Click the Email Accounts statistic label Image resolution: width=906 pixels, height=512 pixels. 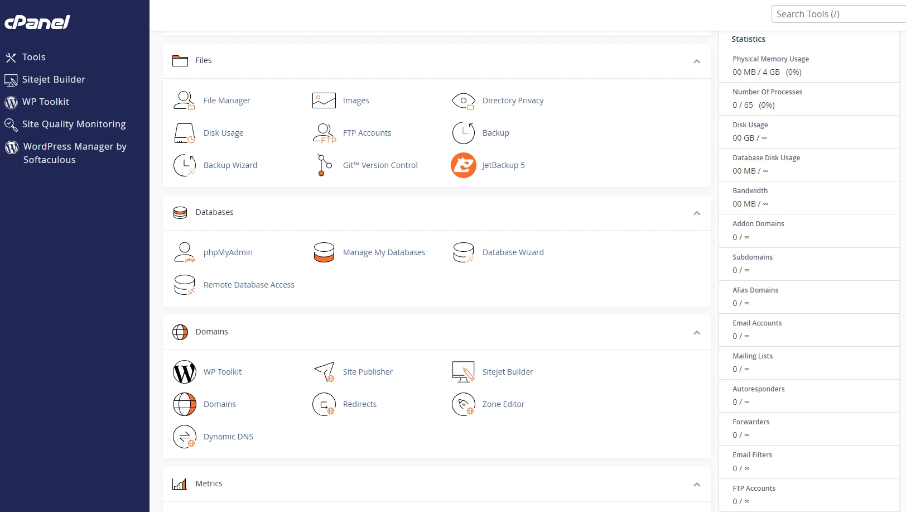click(x=757, y=323)
